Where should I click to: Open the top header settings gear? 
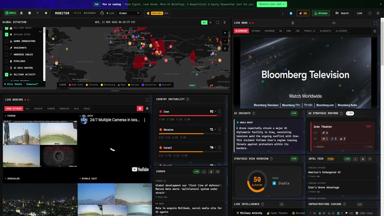(x=378, y=13)
